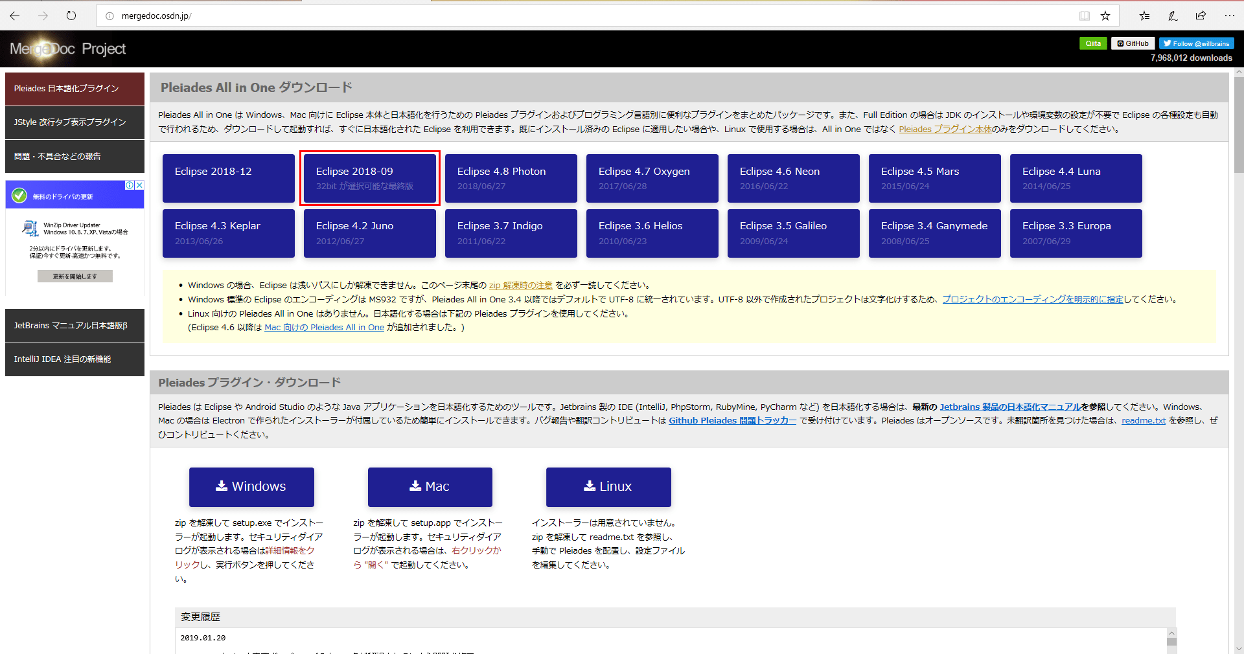Click the address bar URL field
This screenshot has width=1244, height=654.
583,16
